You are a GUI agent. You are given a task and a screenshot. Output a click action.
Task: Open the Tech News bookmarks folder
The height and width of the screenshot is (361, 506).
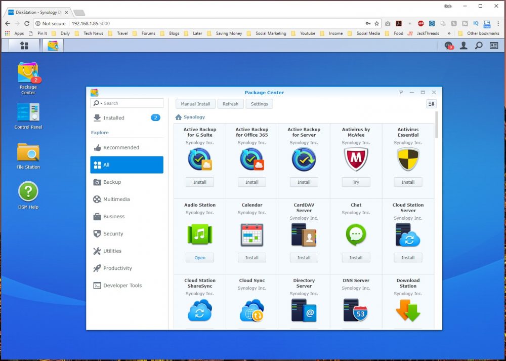[x=89, y=33]
